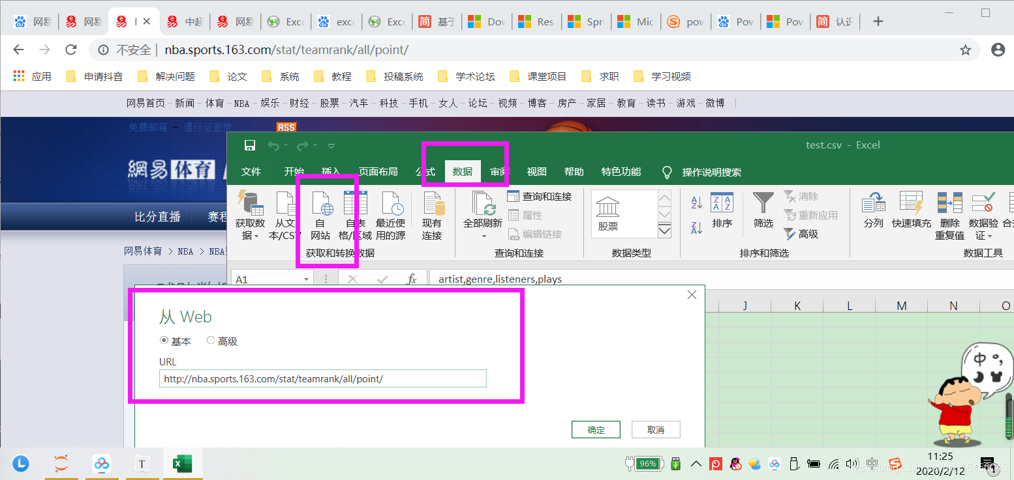Switch to the View (视图) tab
The image size is (1014, 480).
536,172
